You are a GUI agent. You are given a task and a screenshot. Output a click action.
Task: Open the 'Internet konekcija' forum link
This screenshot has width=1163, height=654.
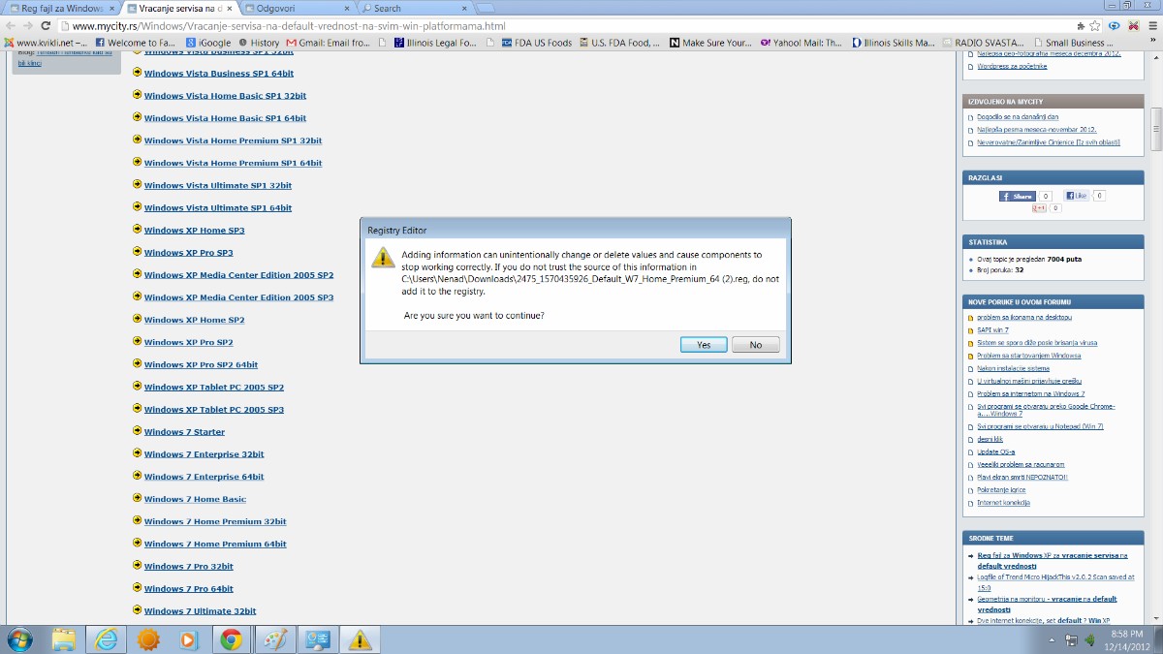pos(1003,502)
